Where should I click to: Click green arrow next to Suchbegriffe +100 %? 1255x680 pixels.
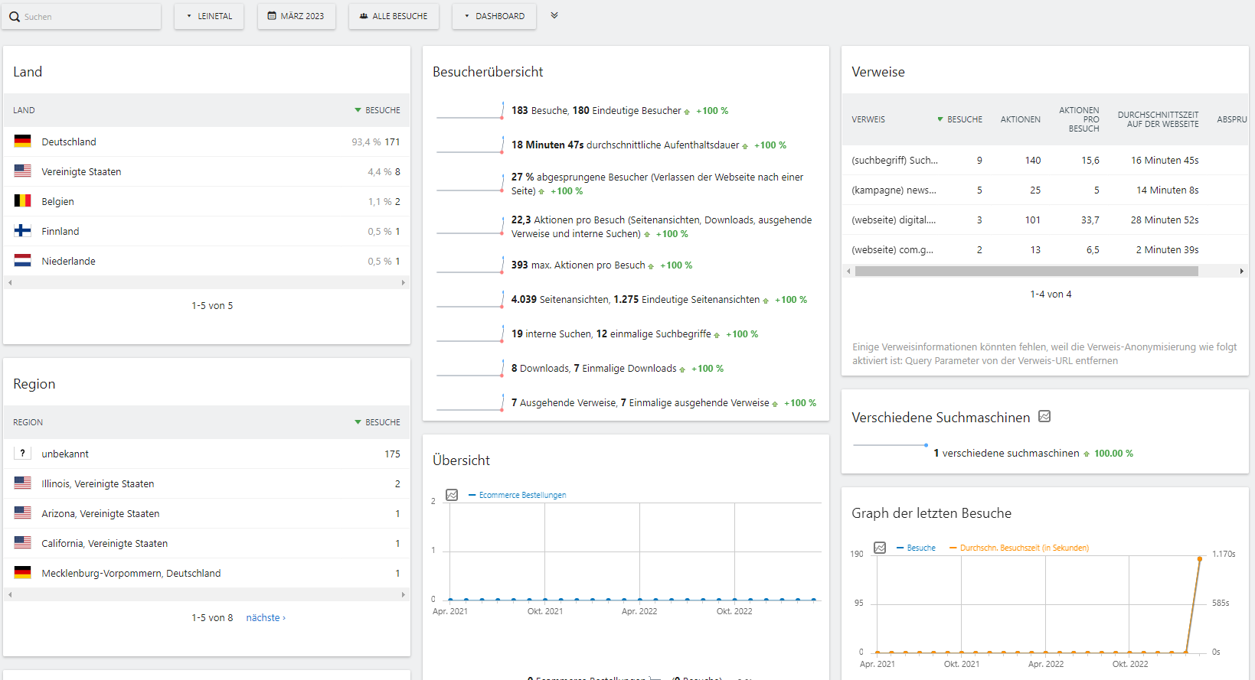(717, 335)
